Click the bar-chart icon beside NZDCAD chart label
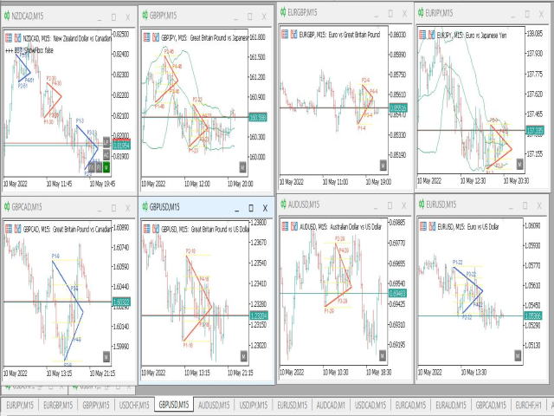 [x=17, y=38]
